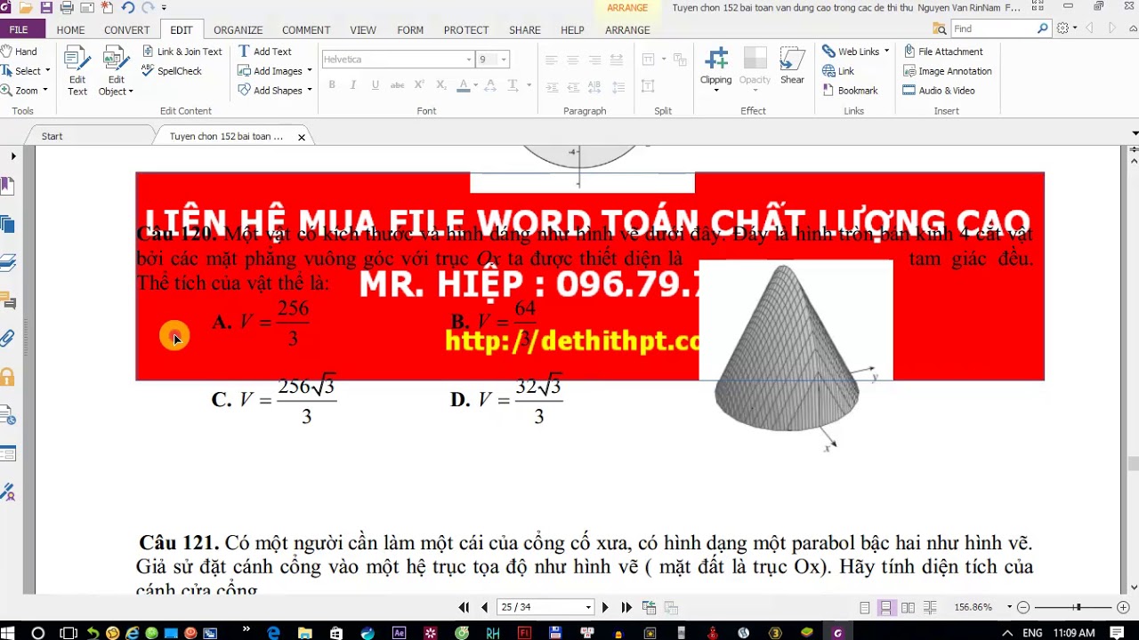1139x640 pixels.
Task: Click the font color swatch button
Action: (463, 85)
